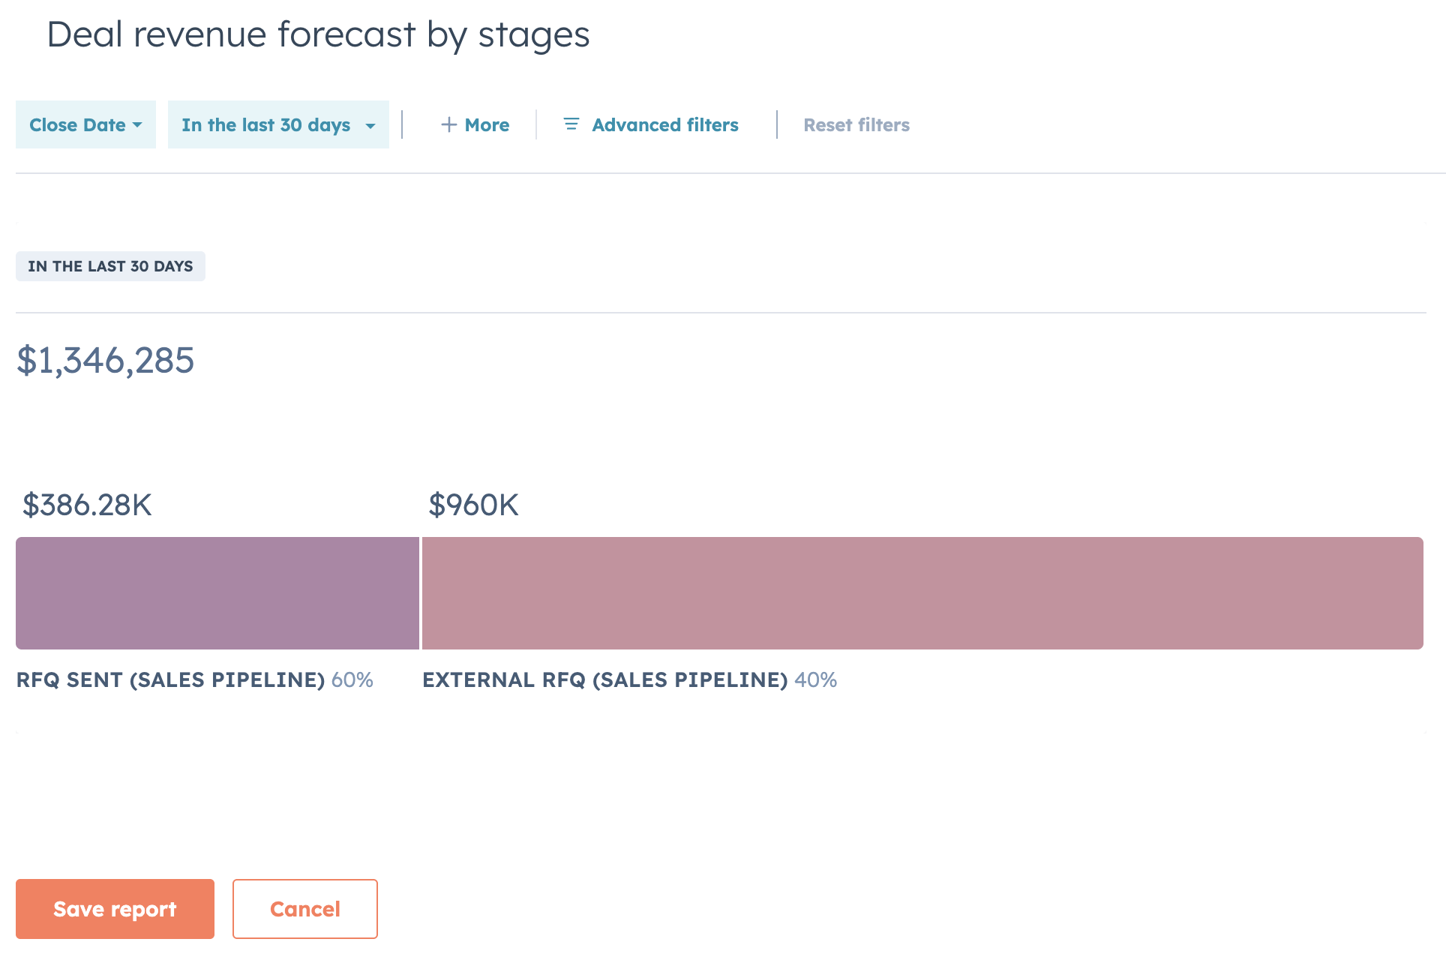Cancel the report editing
The image size is (1446, 954).
(x=304, y=909)
